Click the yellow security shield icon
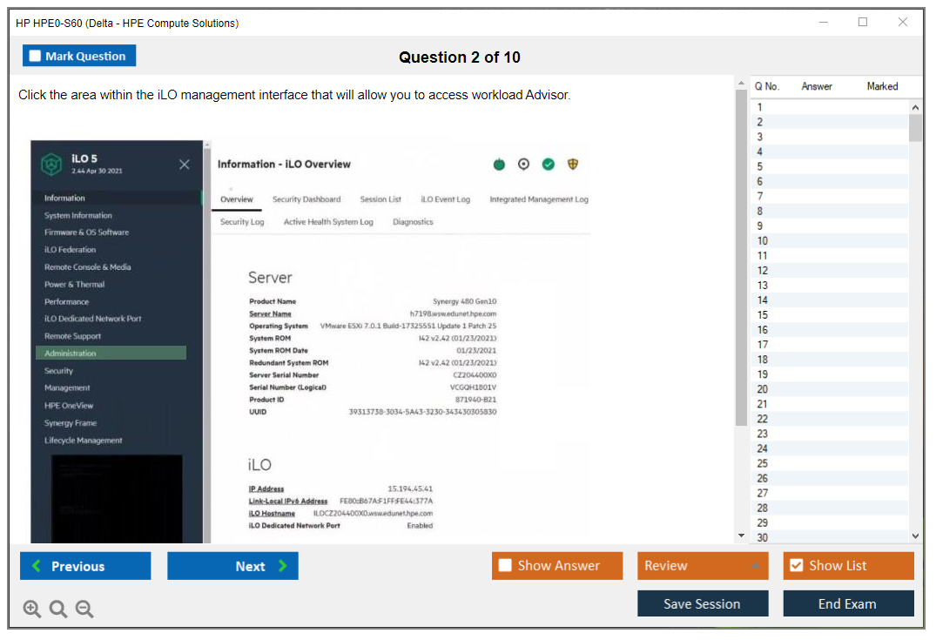936x640 pixels. point(573,164)
